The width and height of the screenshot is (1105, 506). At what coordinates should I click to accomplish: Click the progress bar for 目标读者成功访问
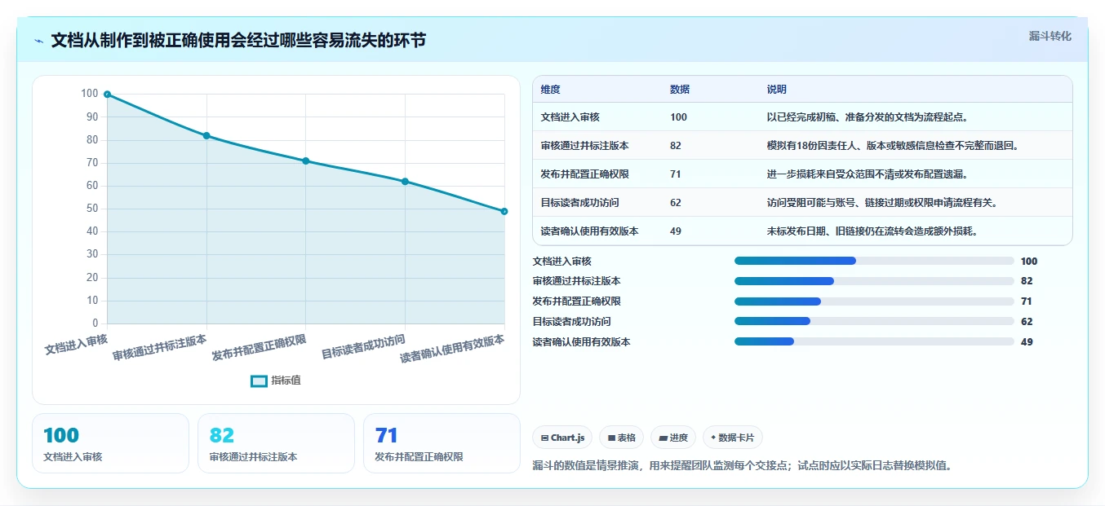(x=874, y=322)
